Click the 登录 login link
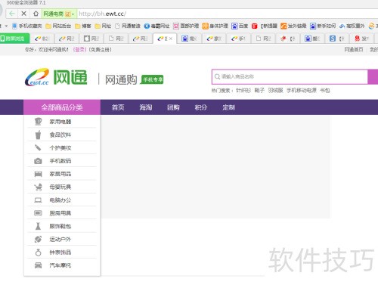This screenshot has width=378, height=288. (x=80, y=50)
